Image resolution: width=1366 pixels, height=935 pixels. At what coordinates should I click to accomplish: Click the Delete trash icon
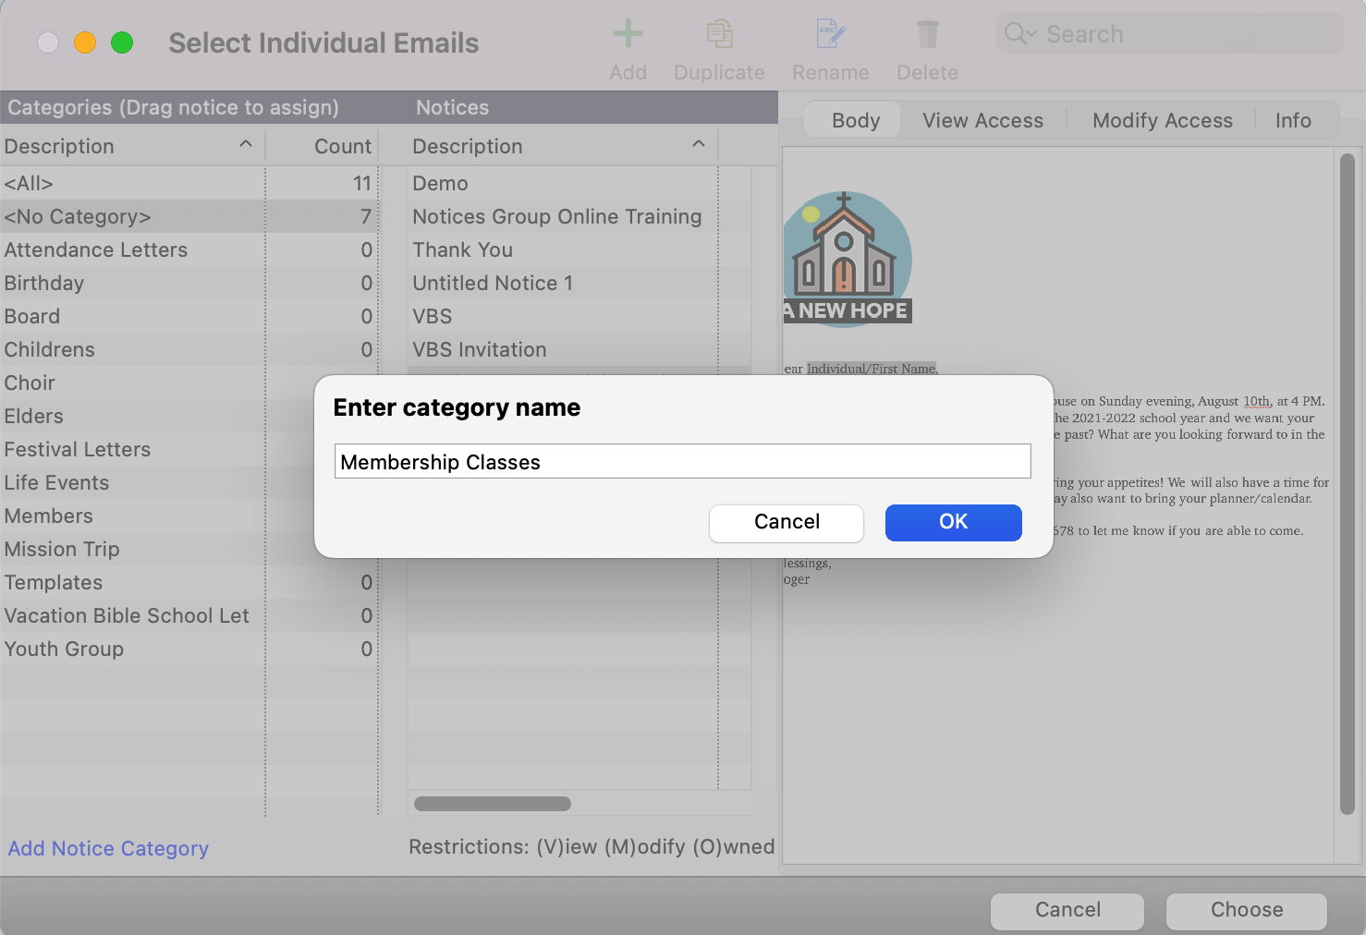[x=927, y=35]
